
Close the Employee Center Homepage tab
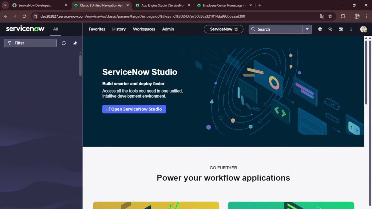251,5
